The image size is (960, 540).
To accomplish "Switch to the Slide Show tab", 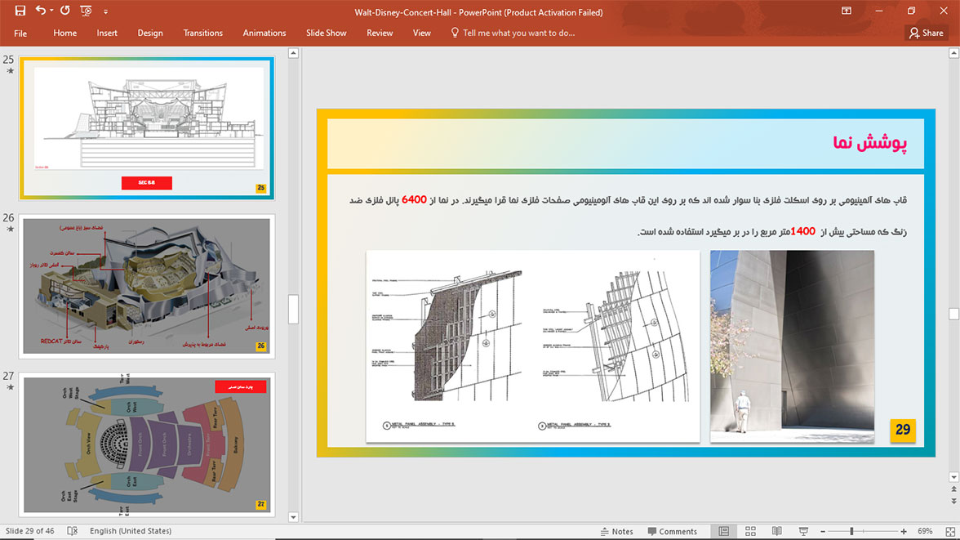I will (327, 33).
